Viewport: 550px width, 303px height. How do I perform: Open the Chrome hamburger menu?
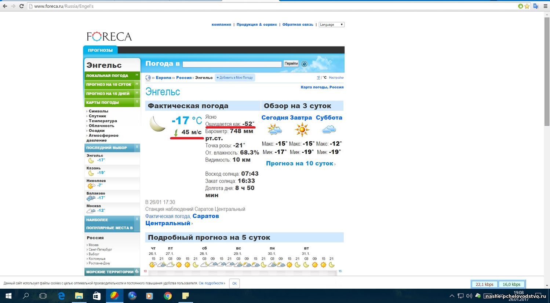[x=544, y=6]
